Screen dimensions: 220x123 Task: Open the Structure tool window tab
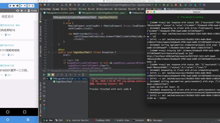41,34
